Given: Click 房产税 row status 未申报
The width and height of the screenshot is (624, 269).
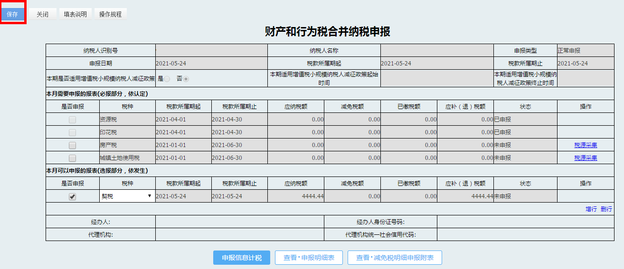Looking at the screenshot, I should click(502, 145).
